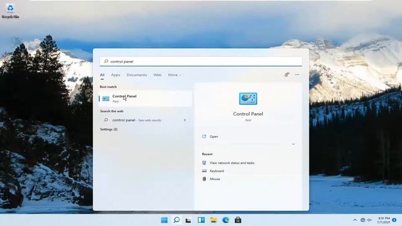The image size is (402, 226).
Task: Click the small Control Panel result icon
Action: coord(106,99)
